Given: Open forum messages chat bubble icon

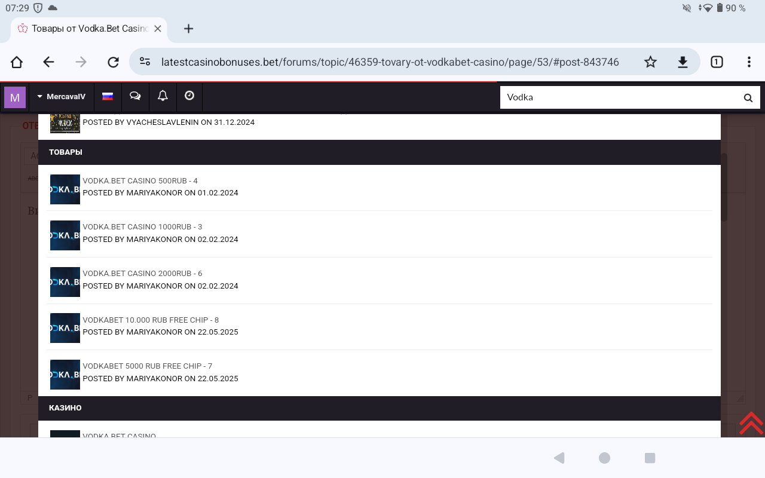Looking at the screenshot, I should click(x=135, y=96).
